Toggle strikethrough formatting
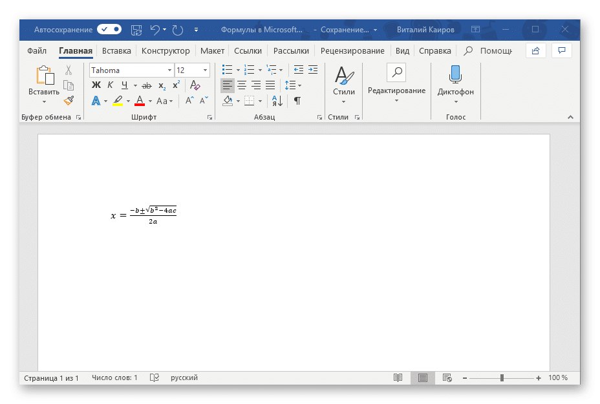 pos(147,85)
